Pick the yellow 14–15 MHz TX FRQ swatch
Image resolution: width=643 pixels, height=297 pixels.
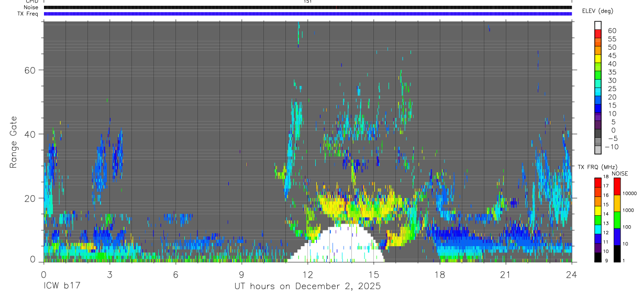pos(598,210)
